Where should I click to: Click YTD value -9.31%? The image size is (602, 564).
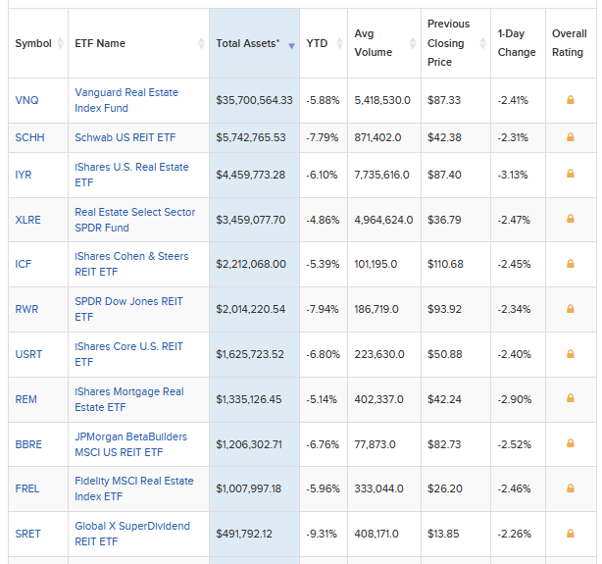coord(322,534)
